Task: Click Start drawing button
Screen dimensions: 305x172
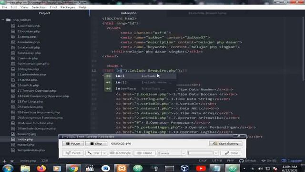Action: tap(225, 143)
